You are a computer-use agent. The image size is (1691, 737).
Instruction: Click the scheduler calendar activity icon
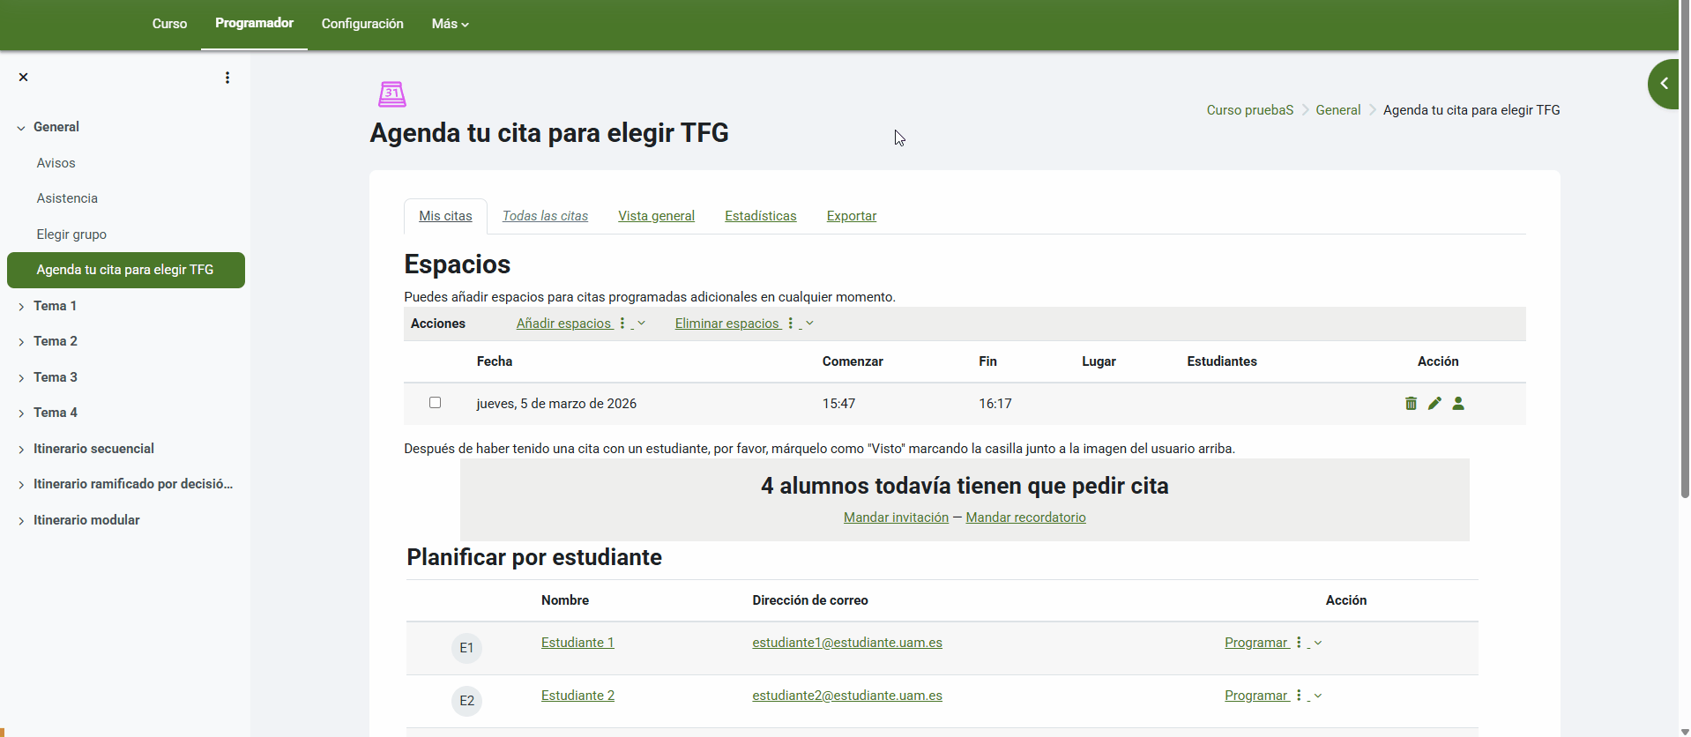coord(392,93)
